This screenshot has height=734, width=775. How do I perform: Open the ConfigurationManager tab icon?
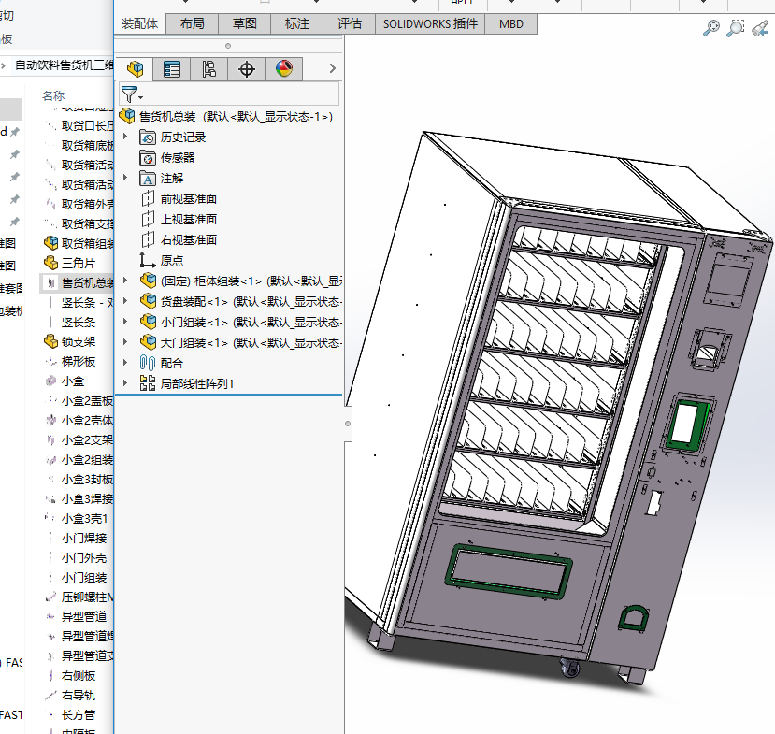click(209, 68)
